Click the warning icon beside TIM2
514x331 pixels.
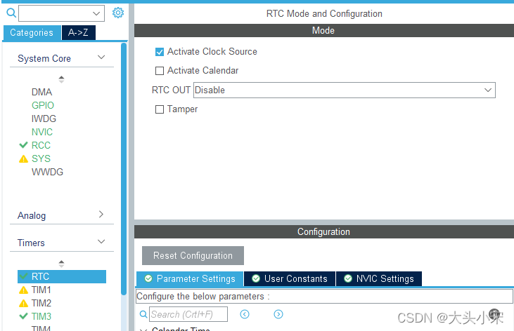coord(23,304)
